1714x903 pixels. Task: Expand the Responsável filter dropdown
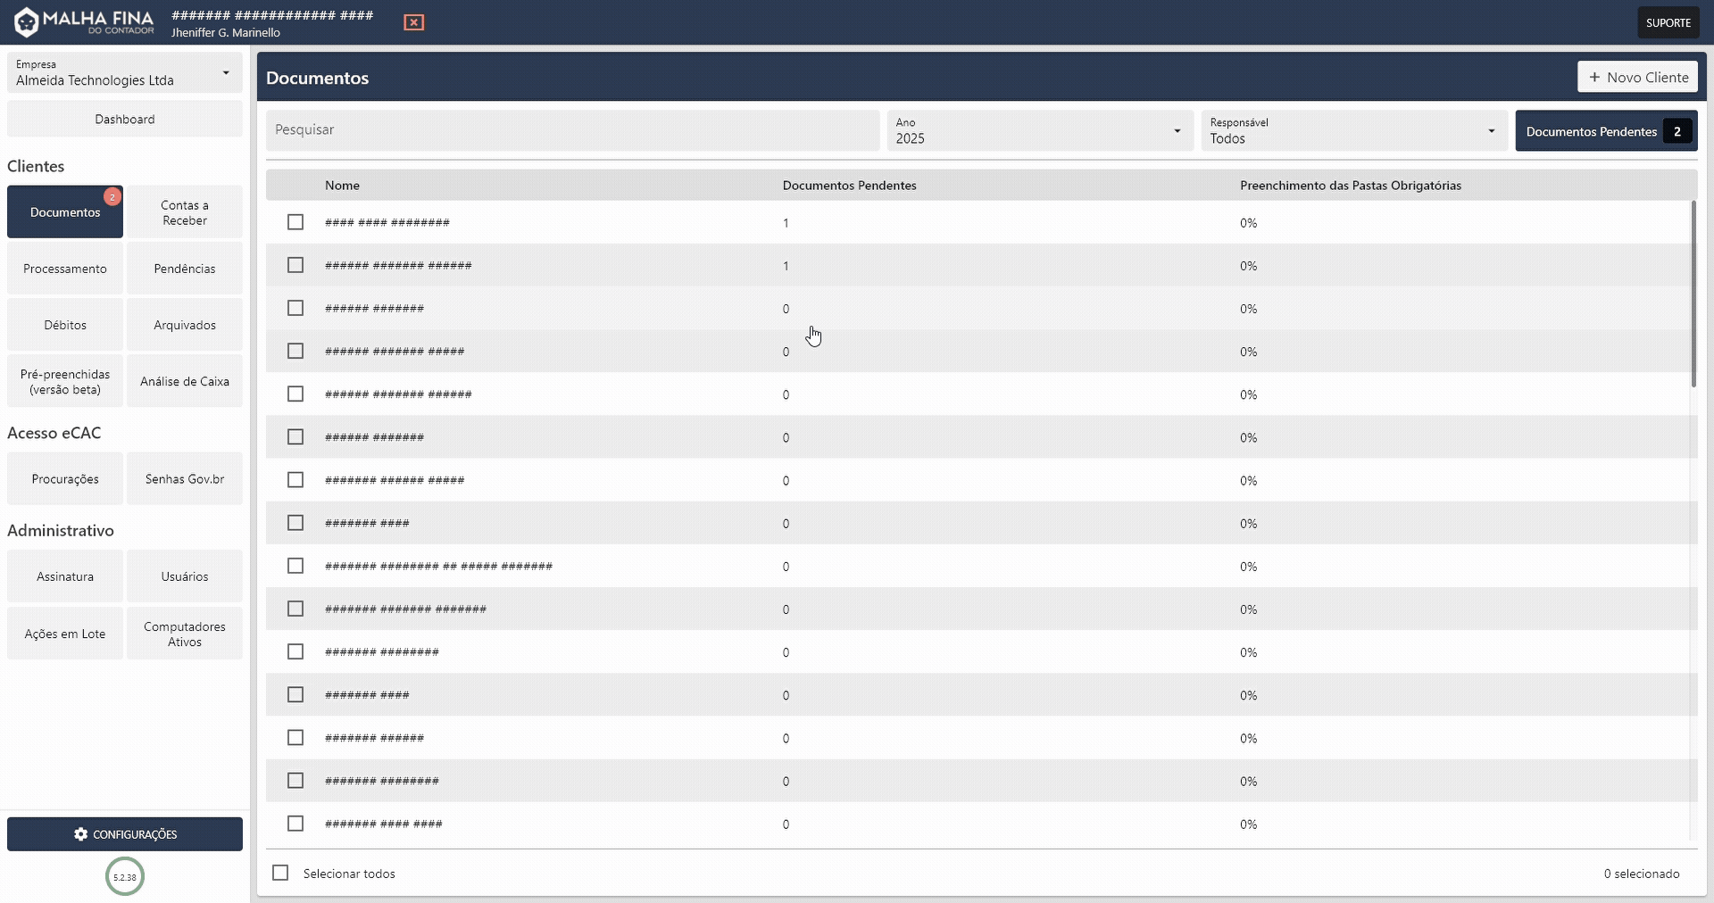coord(1492,130)
